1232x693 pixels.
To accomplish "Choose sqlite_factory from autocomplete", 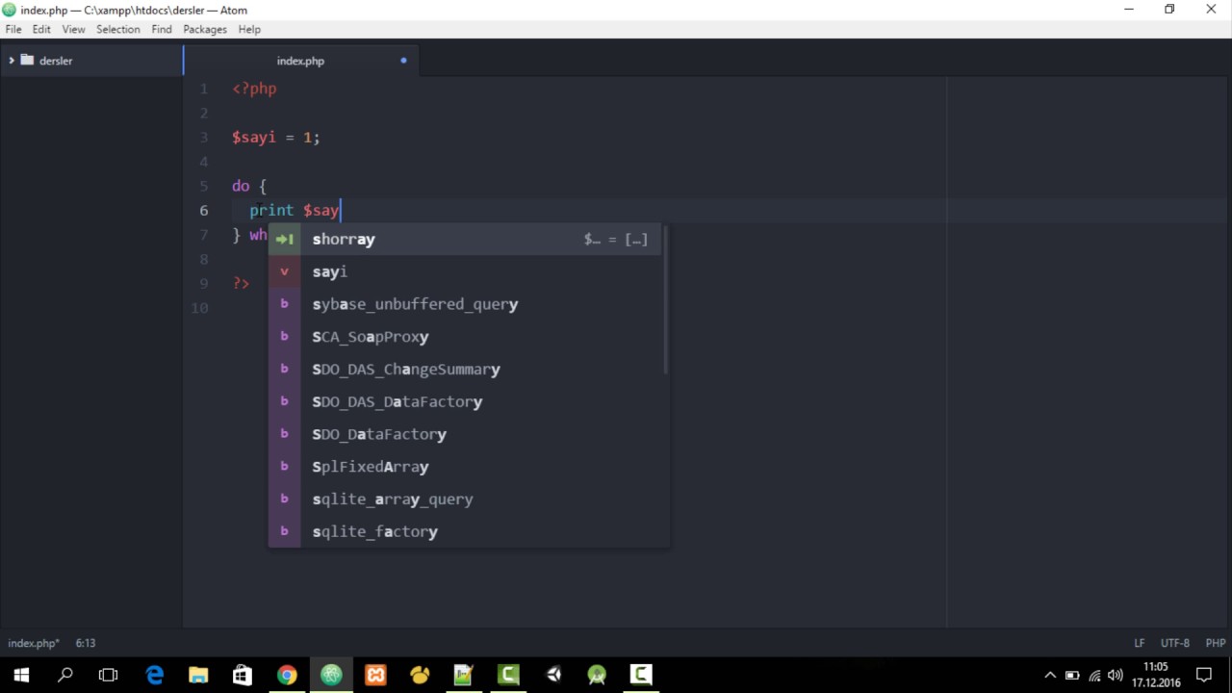I will [x=464, y=531].
